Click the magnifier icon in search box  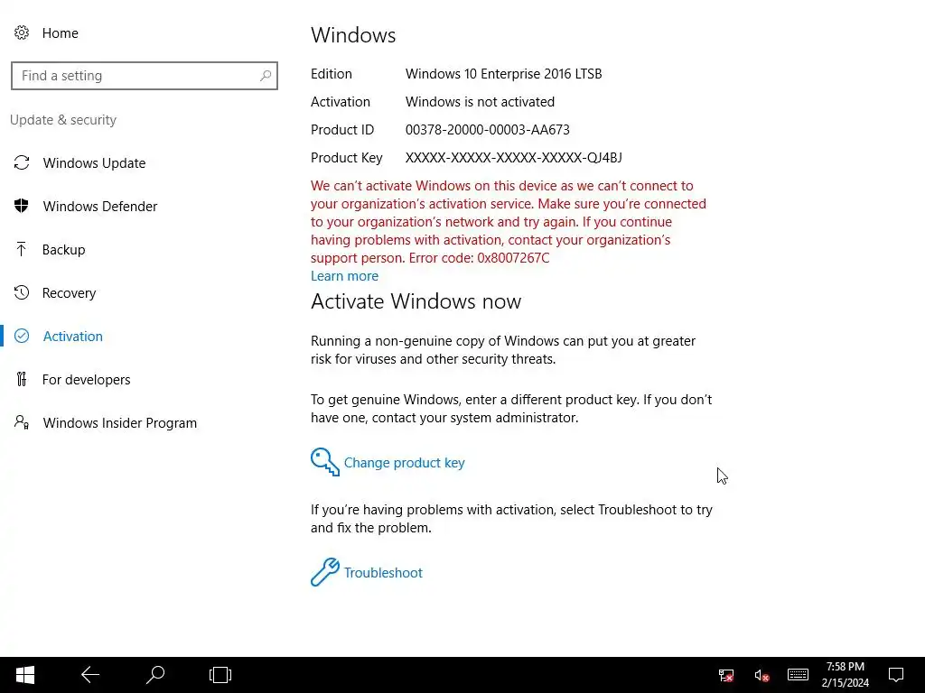266,76
